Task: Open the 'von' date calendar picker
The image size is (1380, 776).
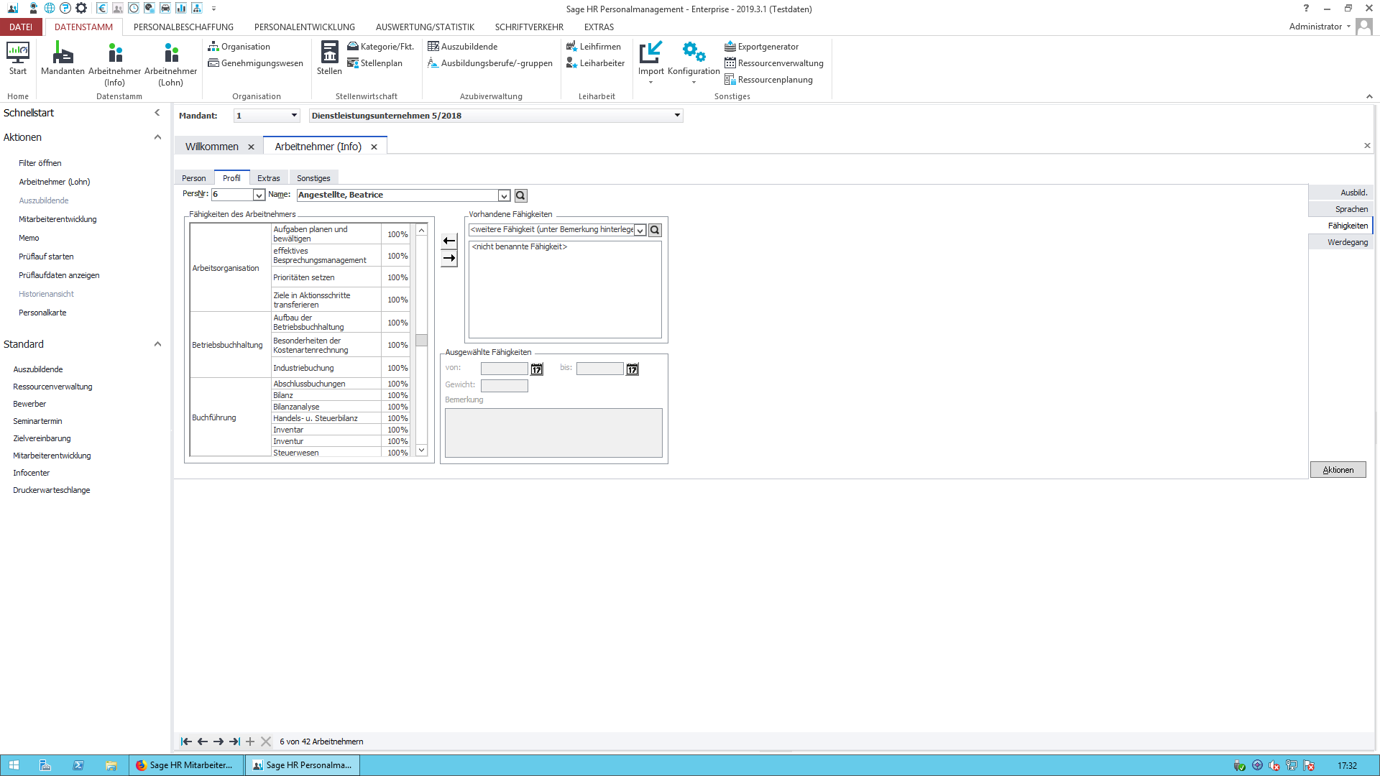Action: click(537, 369)
